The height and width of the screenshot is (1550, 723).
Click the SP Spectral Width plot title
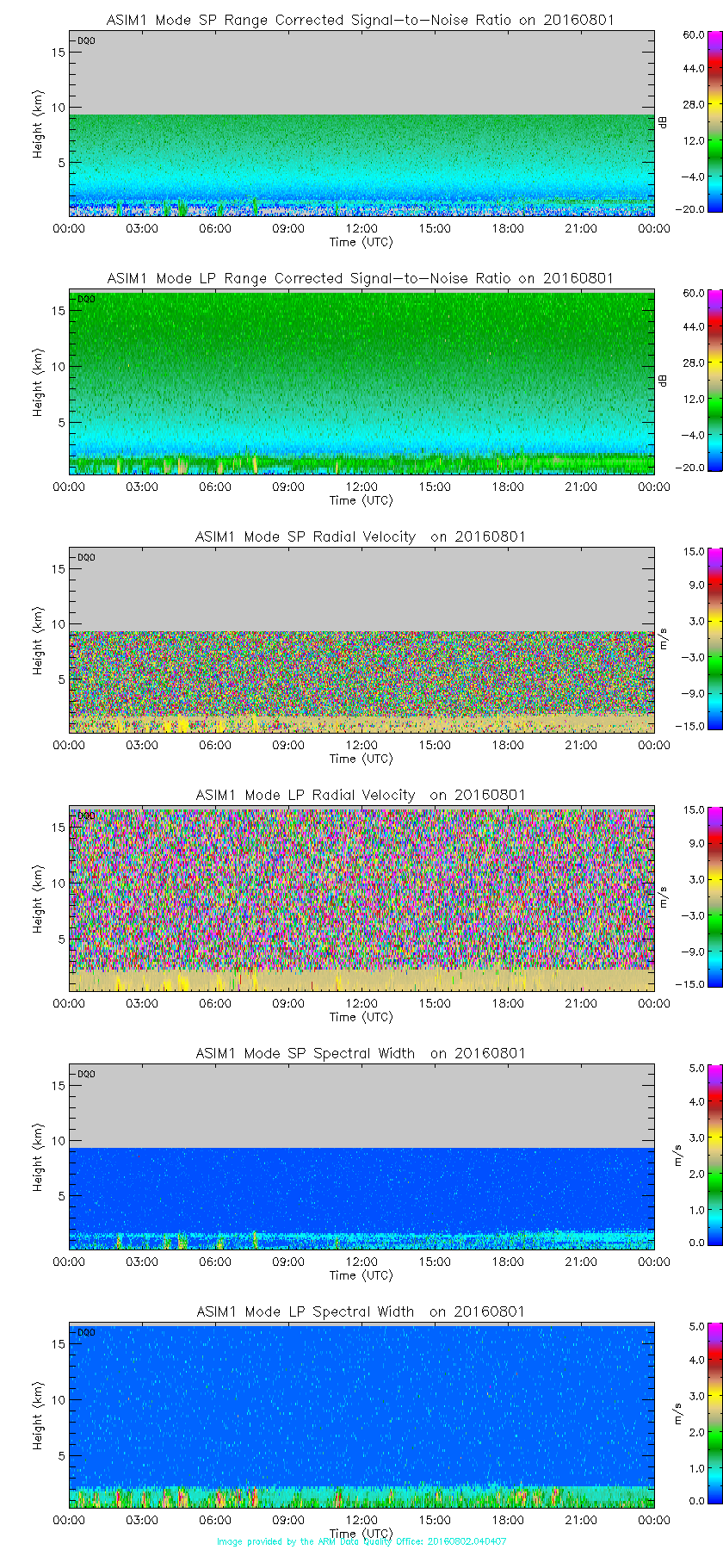(361, 1053)
